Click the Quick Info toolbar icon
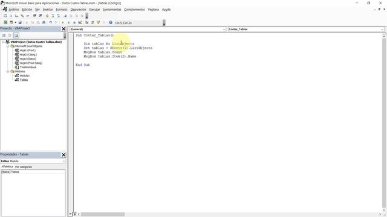The height and width of the screenshot is (217, 387). point(16,16)
